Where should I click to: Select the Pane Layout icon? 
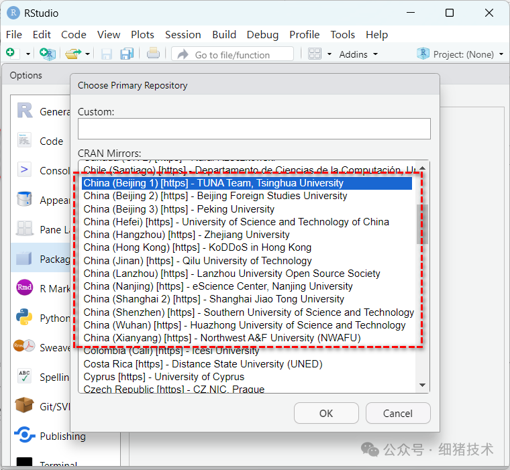tap(24, 228)
